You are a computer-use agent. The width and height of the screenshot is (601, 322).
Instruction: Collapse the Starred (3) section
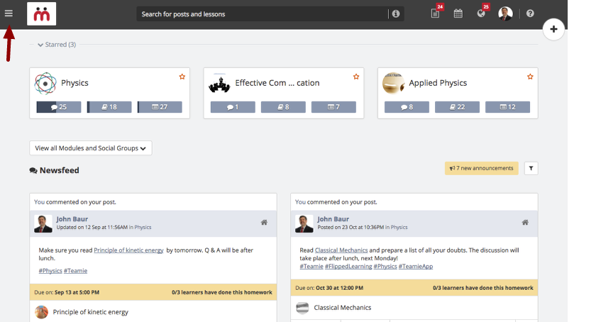[x=57, y=45]
